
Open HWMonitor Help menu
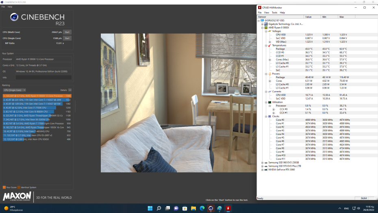pos(282,13)
